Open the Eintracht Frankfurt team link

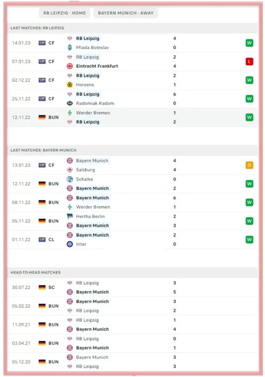(x=97, y=66)
